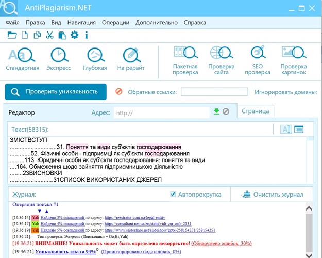
Task: Create a new document with the blank page icon
Action: (25, 35)
